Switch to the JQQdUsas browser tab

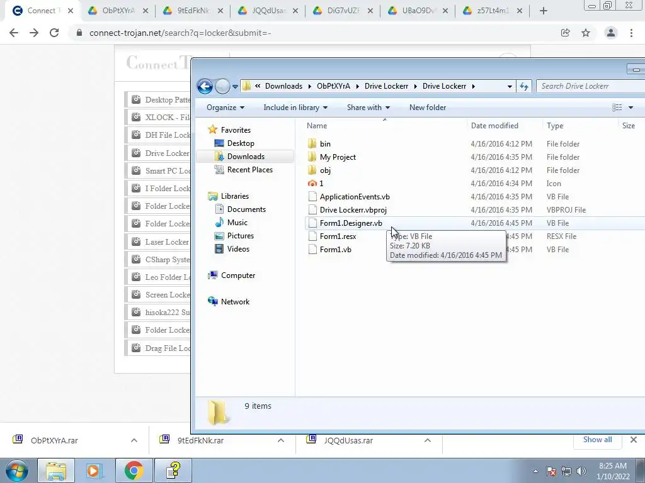coord(268,11)
